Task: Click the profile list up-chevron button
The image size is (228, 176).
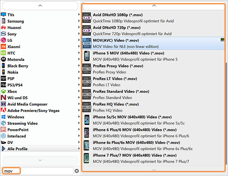Action: point(154,6)
